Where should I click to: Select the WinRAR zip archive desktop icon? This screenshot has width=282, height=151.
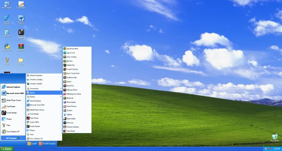pyautogui.click(x=21, y=47)
